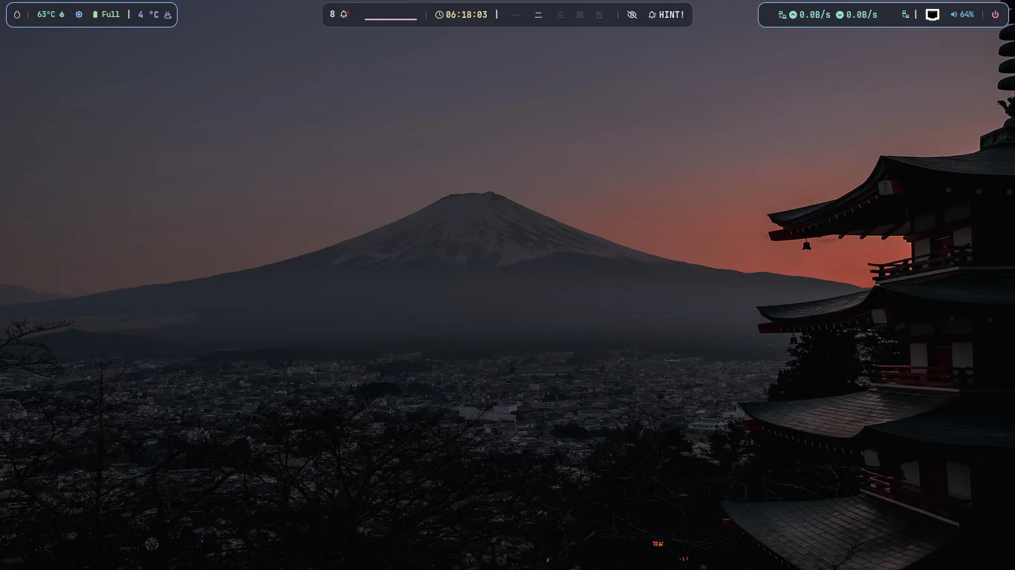
Task: Switch to workspace 一
Action: [516, 15]
